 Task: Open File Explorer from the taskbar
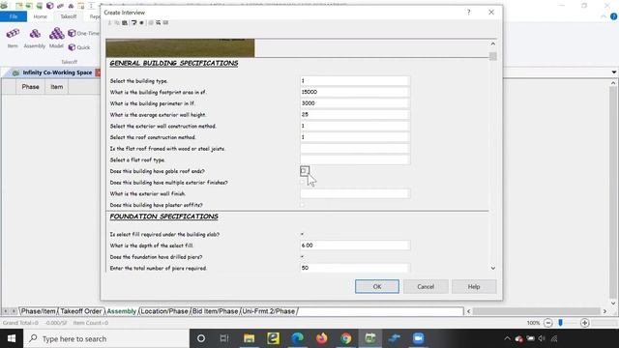(x=250, y=338)
